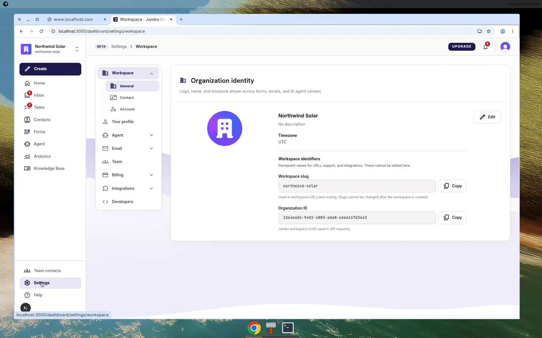Expand the Billing settings chevron

tap(152, 175)
